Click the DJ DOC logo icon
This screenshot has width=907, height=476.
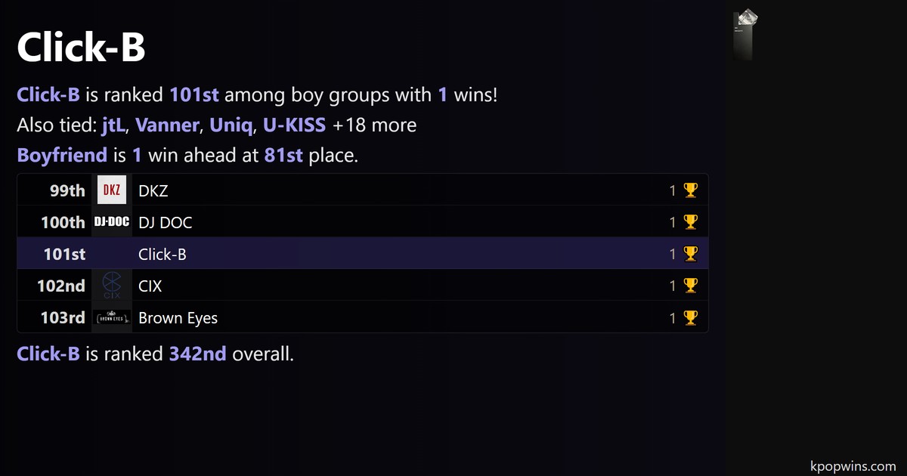coord(111,222)
